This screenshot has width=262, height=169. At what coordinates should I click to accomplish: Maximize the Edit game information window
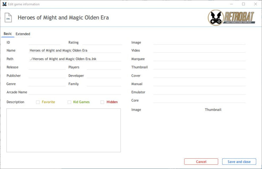pos(243,4)
